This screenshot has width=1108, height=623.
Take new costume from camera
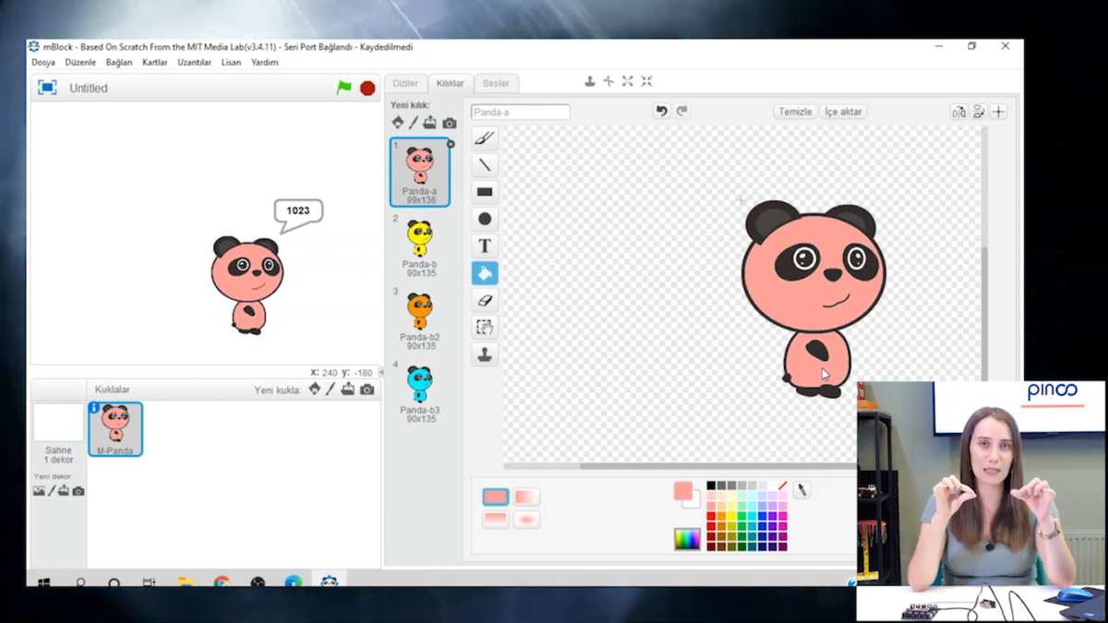tap(450, 123)
